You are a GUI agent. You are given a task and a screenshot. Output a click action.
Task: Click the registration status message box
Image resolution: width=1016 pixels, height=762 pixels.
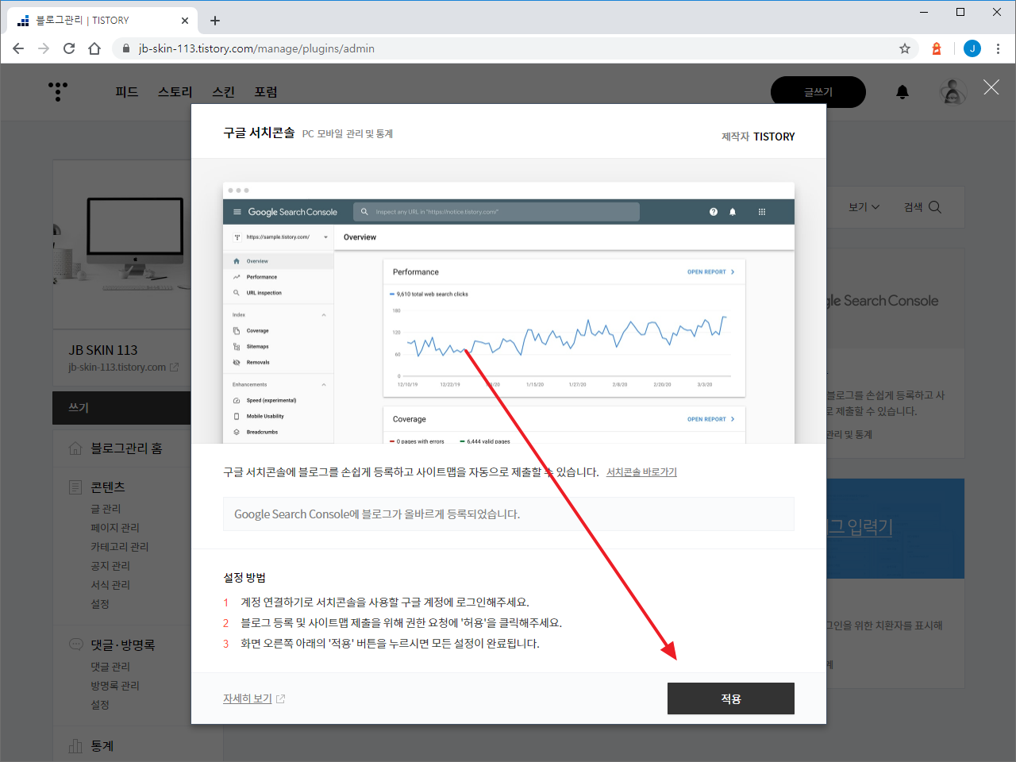(x=509, y=514)
